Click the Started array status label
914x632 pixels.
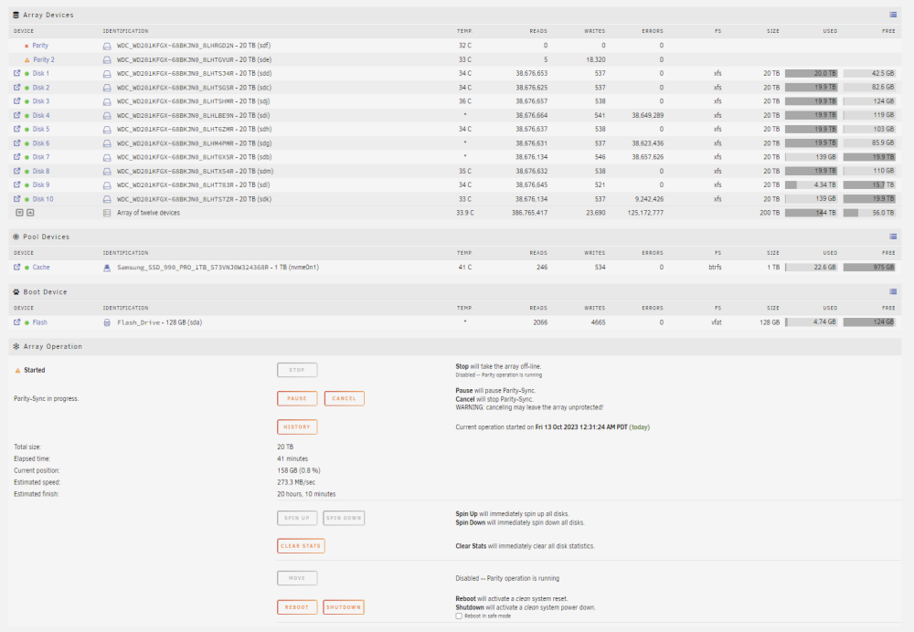coord(35,370)
